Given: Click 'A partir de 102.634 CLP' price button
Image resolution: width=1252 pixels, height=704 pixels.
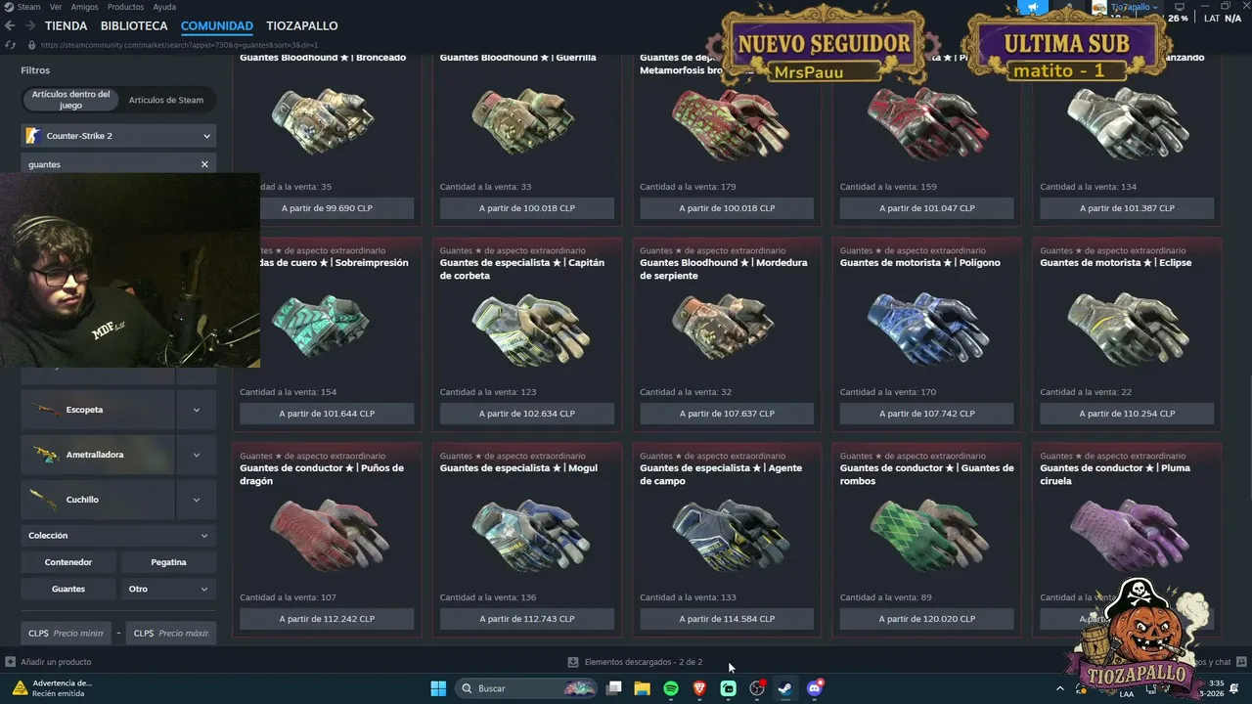Looking at the screenshot, I should 527,414.
